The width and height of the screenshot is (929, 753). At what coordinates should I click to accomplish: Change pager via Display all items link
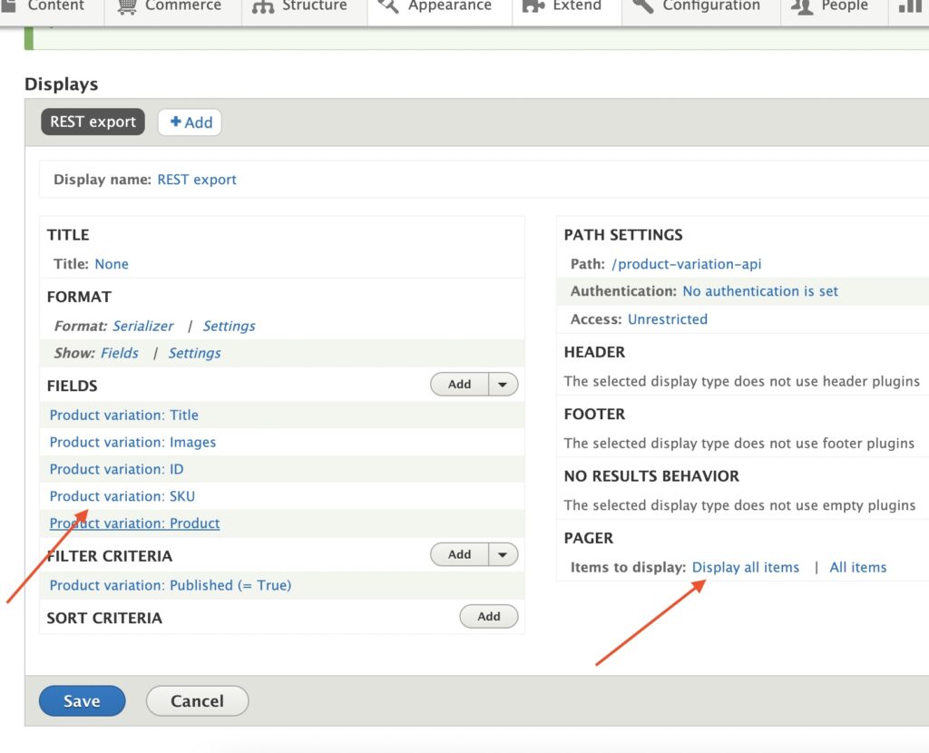(x=746, y=566)
